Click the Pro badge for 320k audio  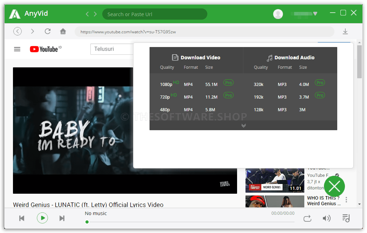(320, 82)
